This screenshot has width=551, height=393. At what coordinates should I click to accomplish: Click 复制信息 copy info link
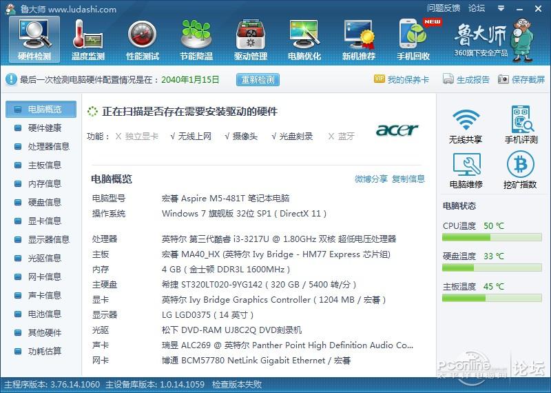click(x=408, y=179)
